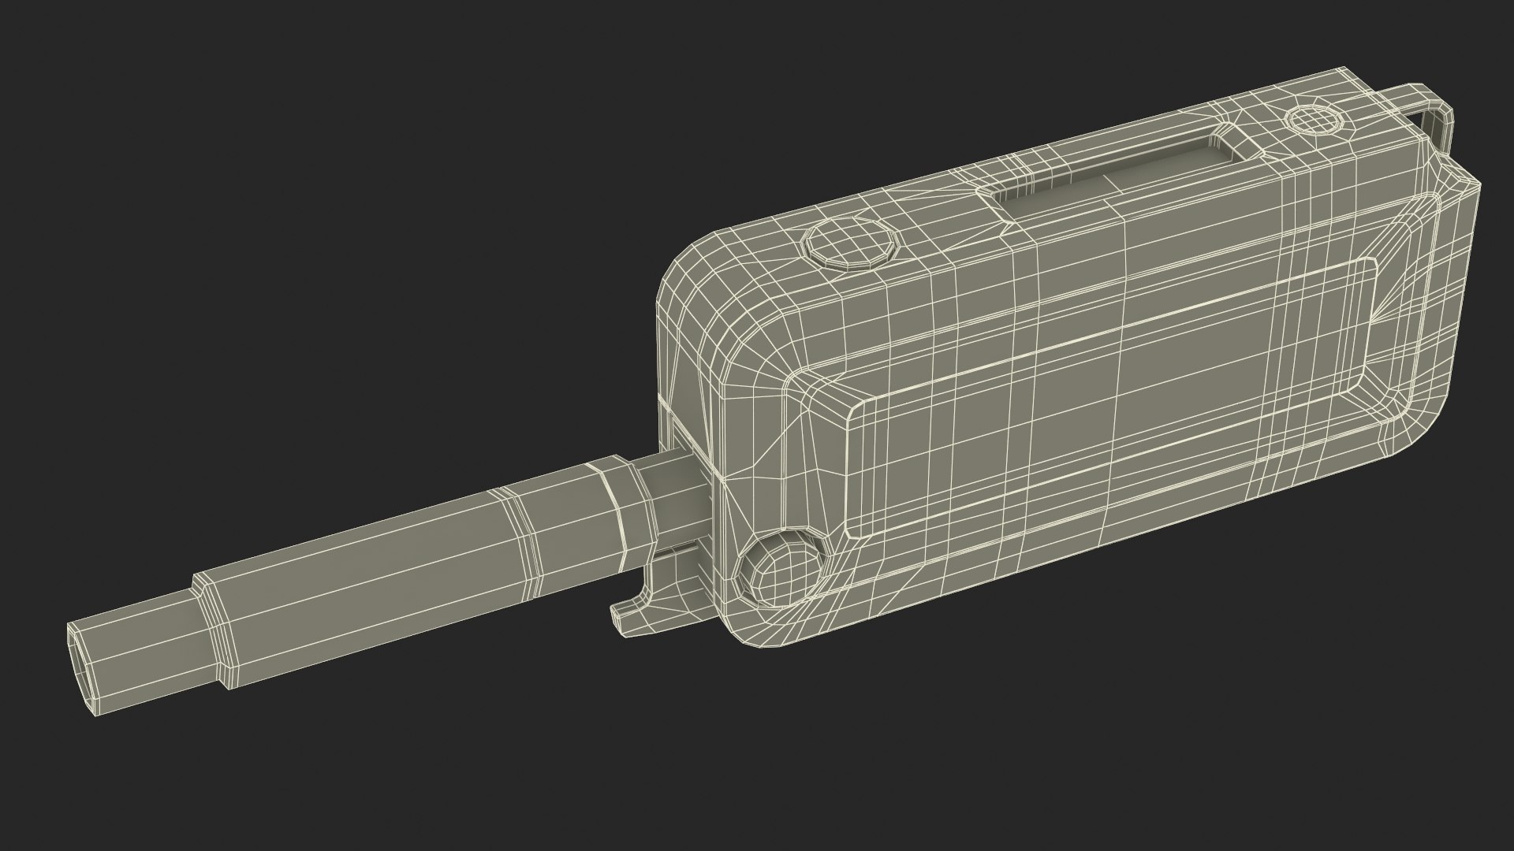Click the diagonal ramp beside the top slot
Image resolution: width=1514 pixels, height=851 pixels.
pos(1241,142)
